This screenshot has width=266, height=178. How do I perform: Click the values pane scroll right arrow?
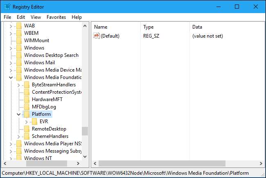[261, 164]
